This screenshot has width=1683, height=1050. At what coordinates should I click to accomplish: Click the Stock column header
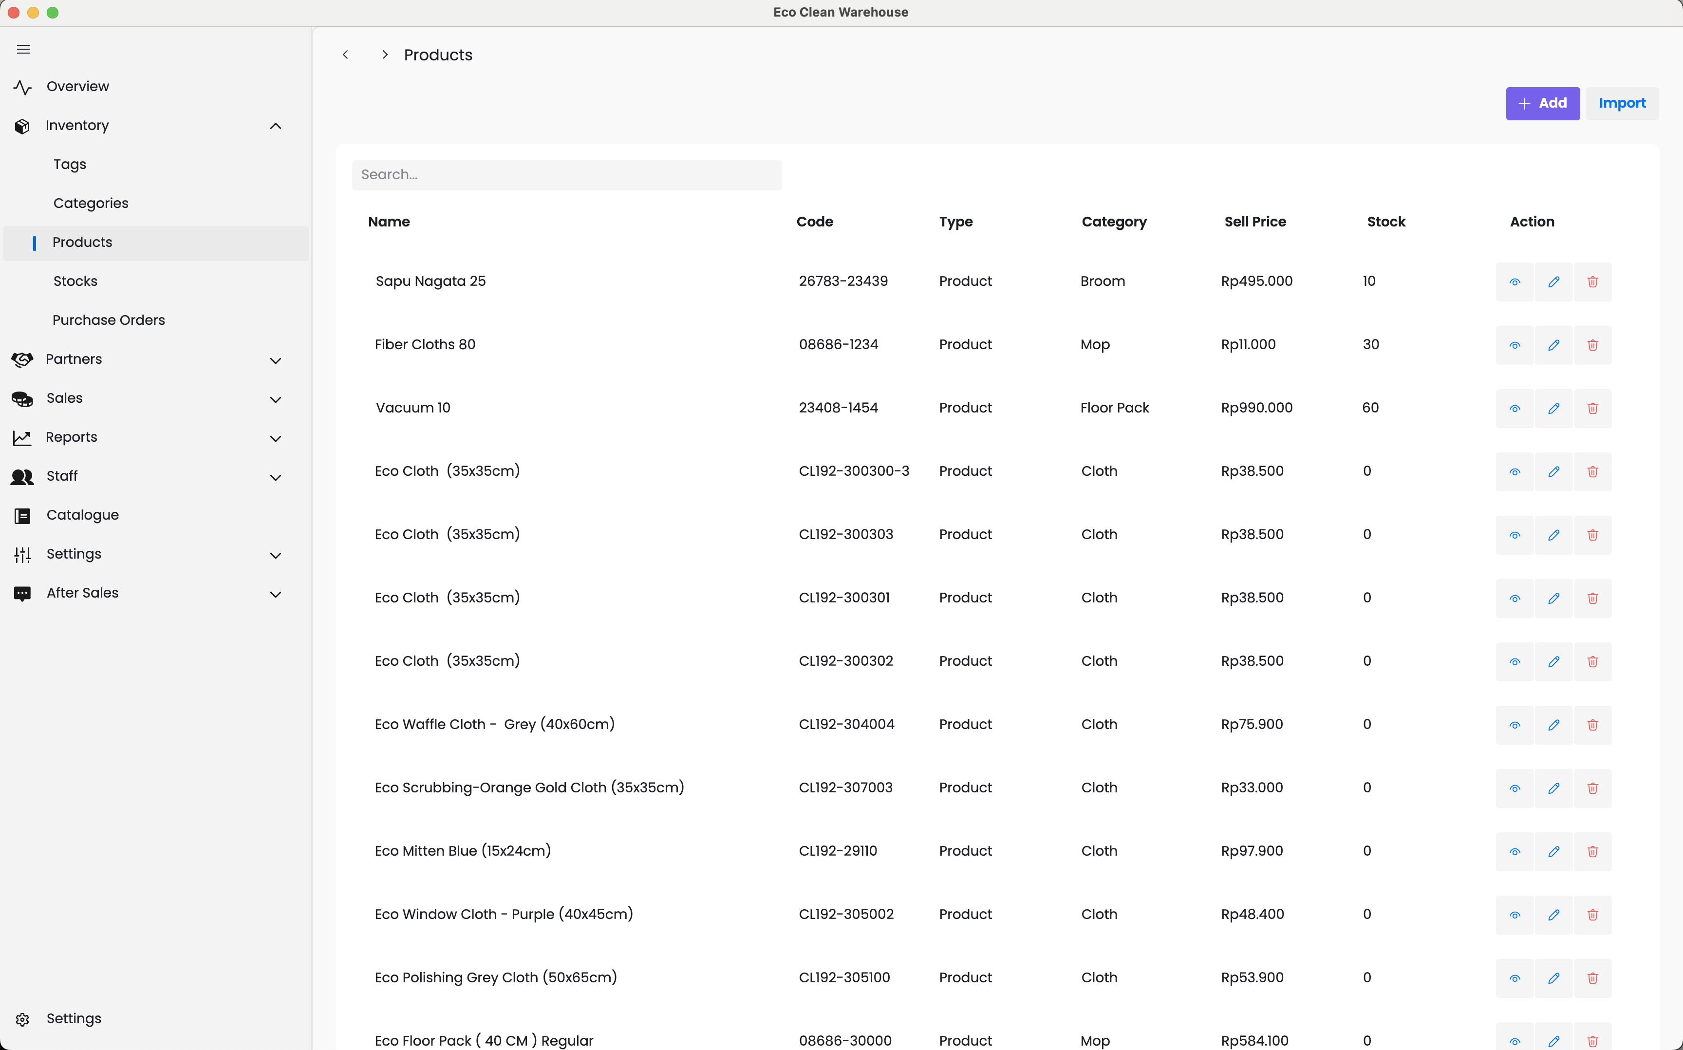[1386, 222]
